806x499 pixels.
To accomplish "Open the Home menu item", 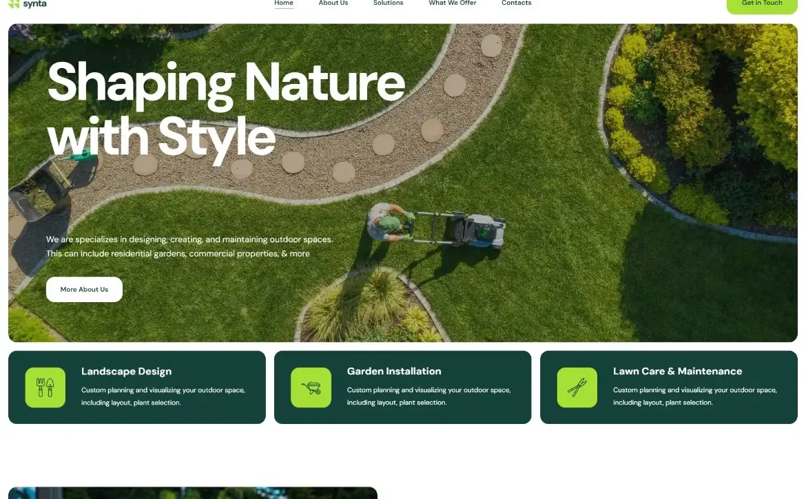I will [284, 3].
